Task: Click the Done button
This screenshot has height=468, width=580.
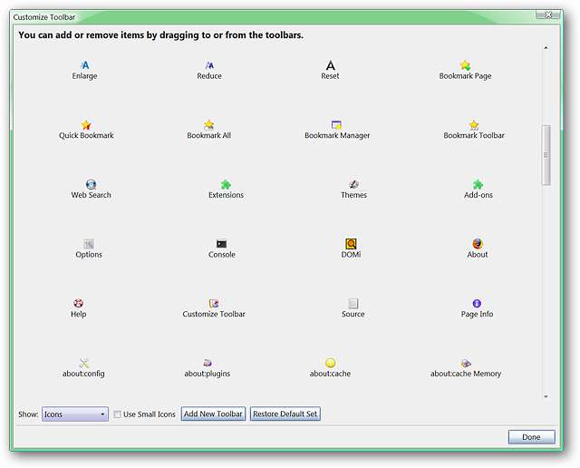Action: (x=532, y=437)
